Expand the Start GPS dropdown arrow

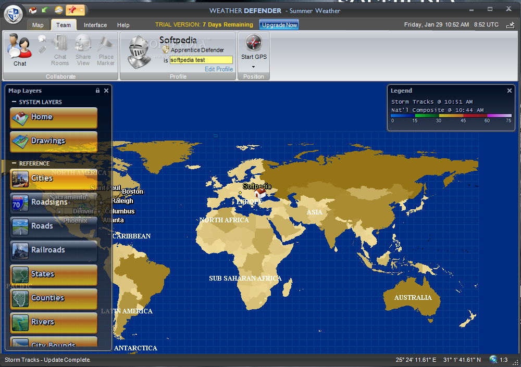(x=254, y=67)
